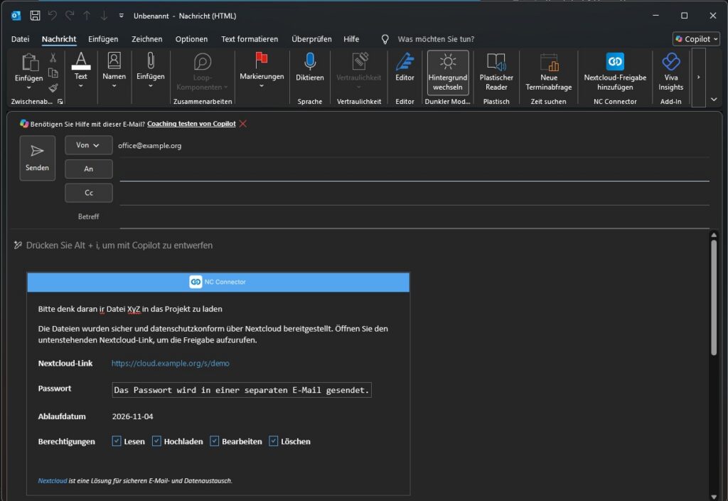Open the Hilfe tab
Viewport: 728px width, 501px height.
click(x=351, y=39)
